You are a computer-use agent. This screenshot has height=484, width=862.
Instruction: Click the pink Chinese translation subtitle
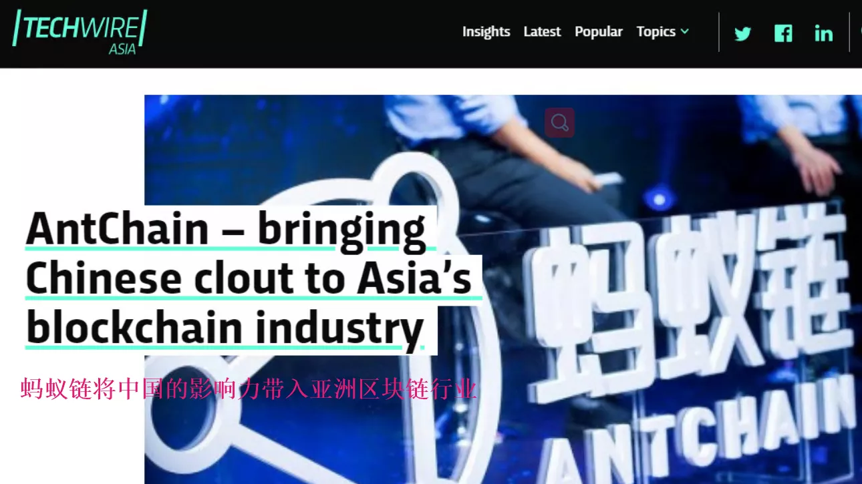point(249,389)
